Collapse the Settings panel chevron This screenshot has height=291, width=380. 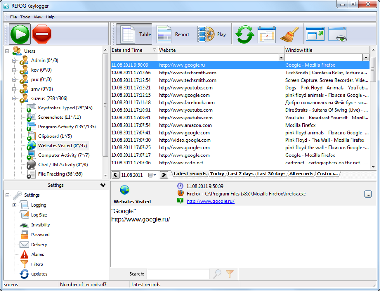click(103, 185)
